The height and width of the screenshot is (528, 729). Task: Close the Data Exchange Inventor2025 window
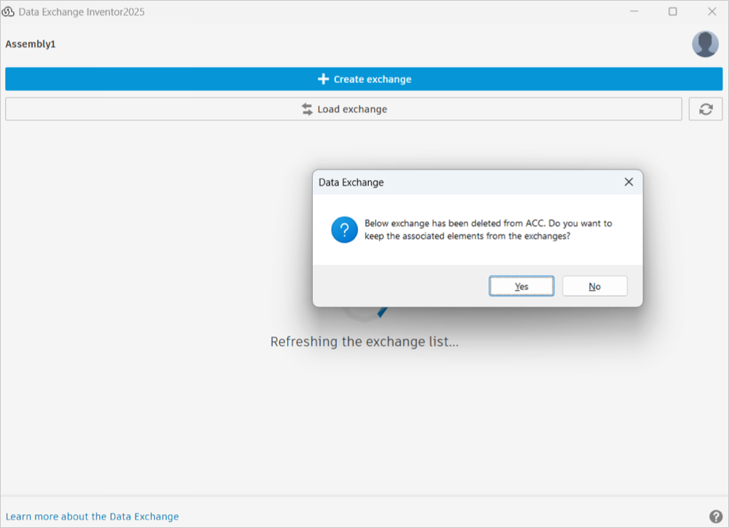click(x=712, y=11)
